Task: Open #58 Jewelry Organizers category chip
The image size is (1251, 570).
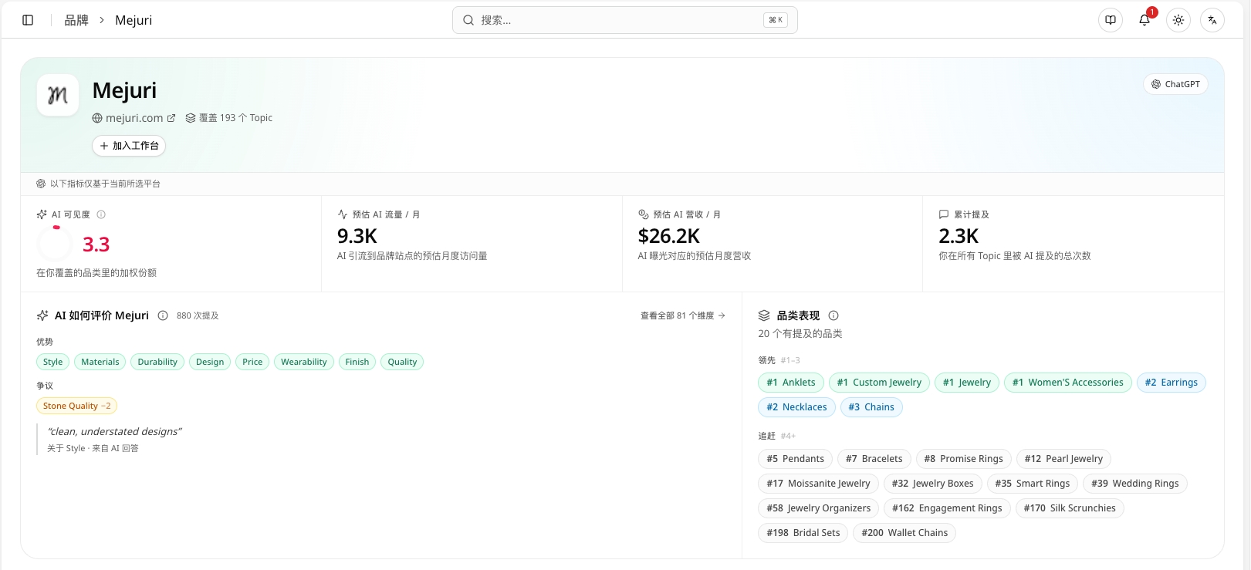Action: [819, 508]
